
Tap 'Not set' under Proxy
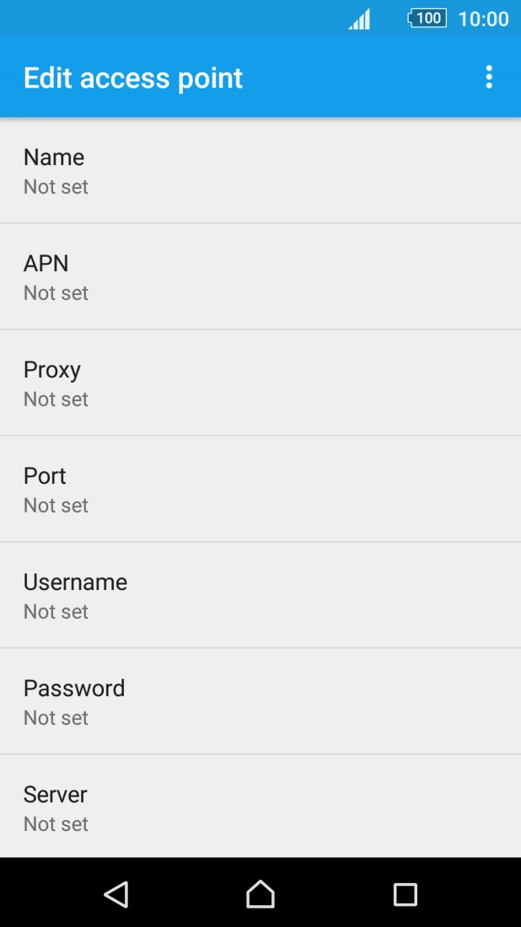pos(56,399)
